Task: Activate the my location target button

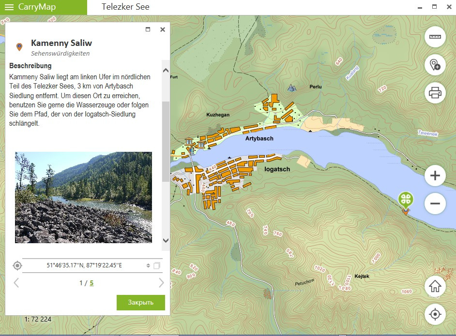Action: coord(435,314)
